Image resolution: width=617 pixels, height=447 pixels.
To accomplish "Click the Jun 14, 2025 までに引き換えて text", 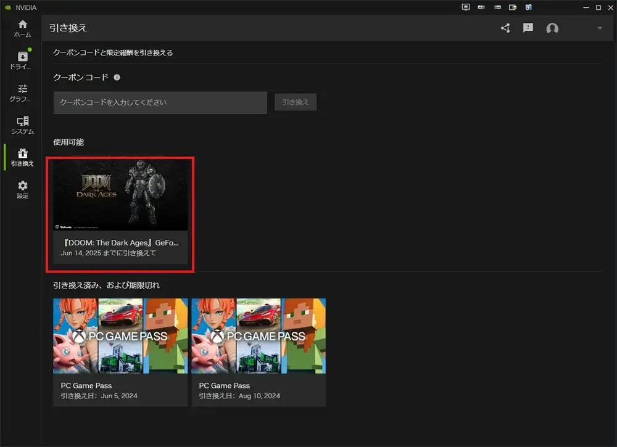I will click(x=108, y=253).
